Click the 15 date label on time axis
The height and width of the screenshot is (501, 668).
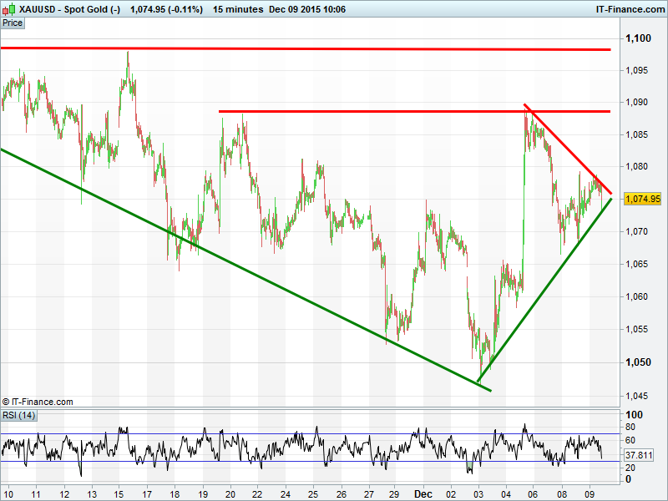pyautogui.click(x=119, y=493)
